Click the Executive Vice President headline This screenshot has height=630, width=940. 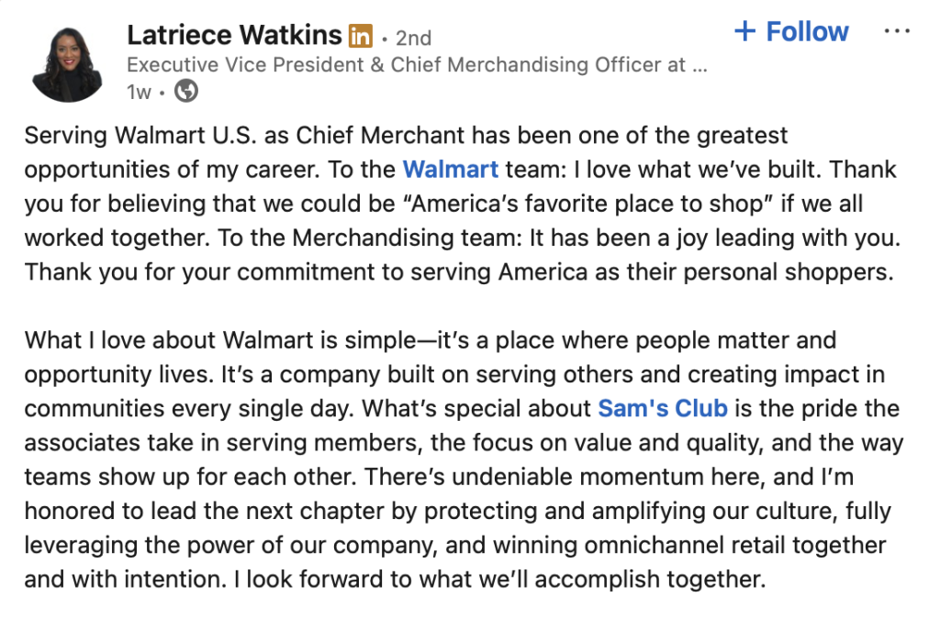click(x=417, y=65)
